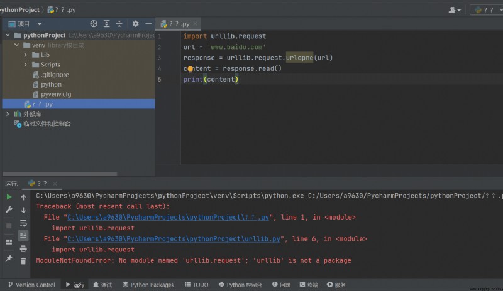Select the highlighted ??.py file in tree

(78, 104)
